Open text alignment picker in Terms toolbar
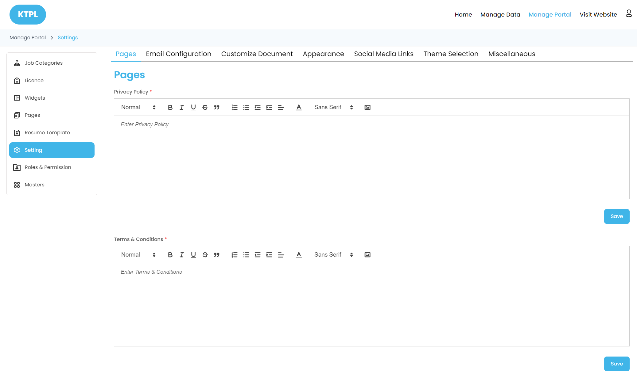Screen dimensions: 637x378 pyautogui.click(x=281, y=255)
